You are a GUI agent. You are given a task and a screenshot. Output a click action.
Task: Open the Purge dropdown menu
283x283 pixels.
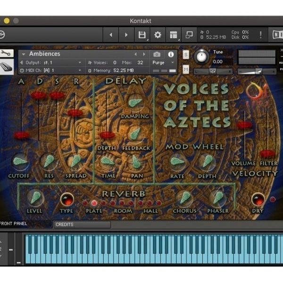[163, 63]
